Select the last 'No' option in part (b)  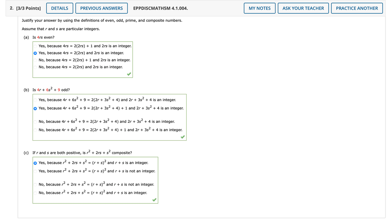click(35, 130)
